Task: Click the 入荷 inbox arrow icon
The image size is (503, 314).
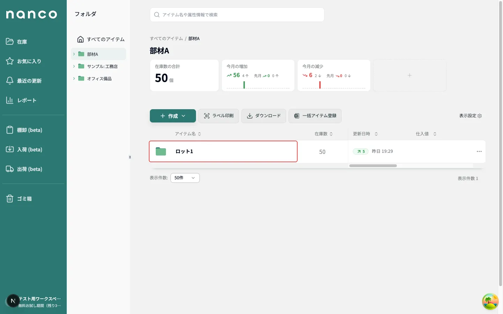Action: pyautogui.click(x=10, y=149)
